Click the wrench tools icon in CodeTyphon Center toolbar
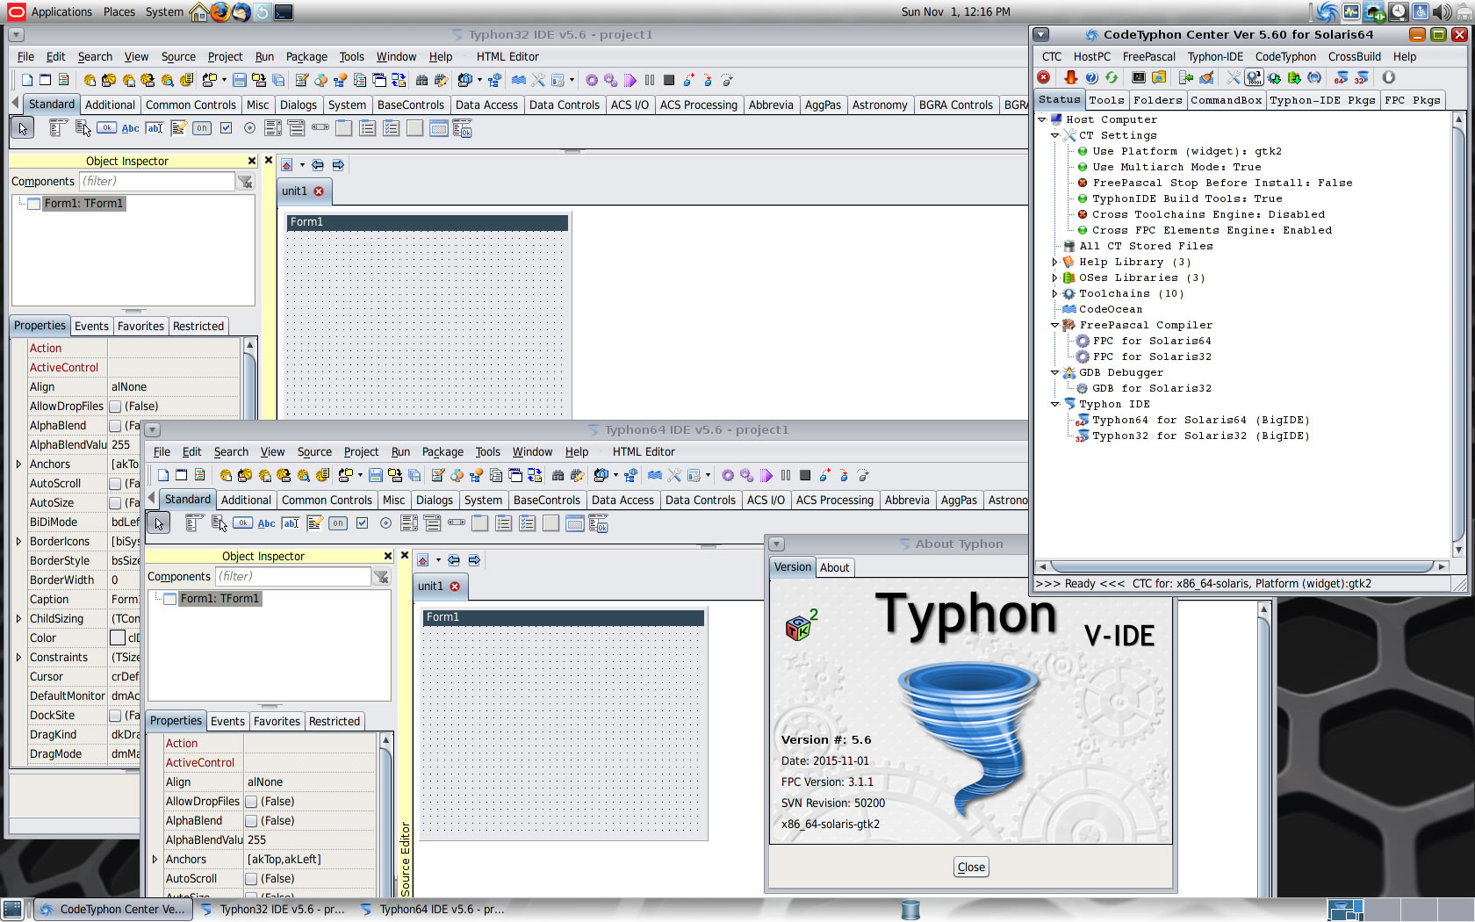The image size is (1475, 922). (x=1234, y=78)
